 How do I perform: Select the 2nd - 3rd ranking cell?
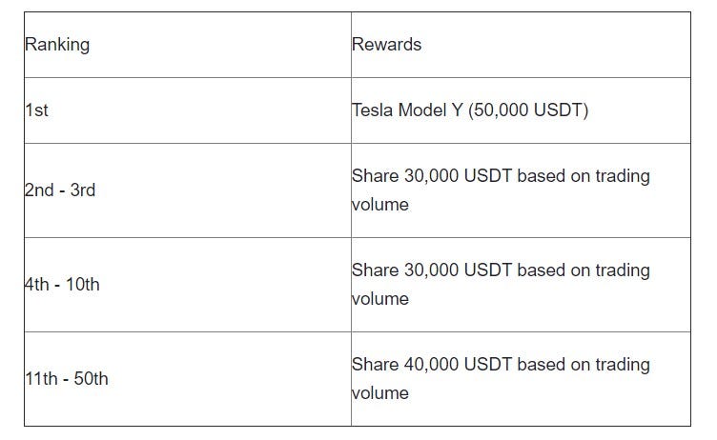click(x=188, y=190)
